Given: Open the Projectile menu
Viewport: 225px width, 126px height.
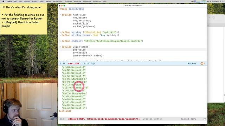Looking at the screenshot, I should click(77, 1).
